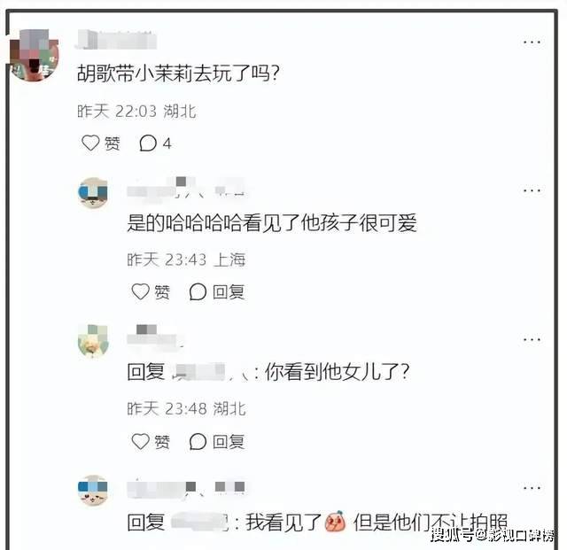Open avatar of the 是的哈哈哈哈 commenter
This screenshot has width=567, height=550.
click(93, 193)
